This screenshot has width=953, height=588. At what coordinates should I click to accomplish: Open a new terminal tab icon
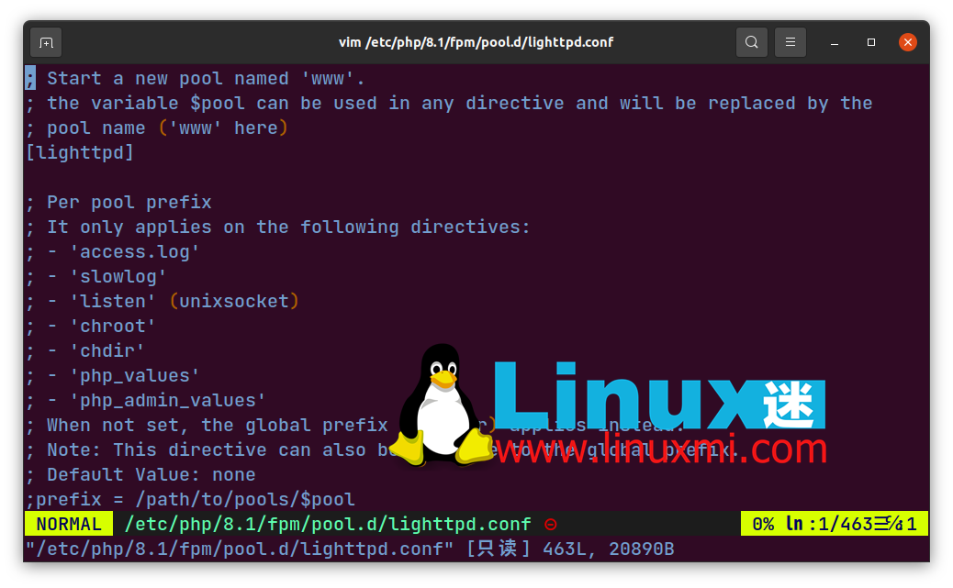(46, 42)
